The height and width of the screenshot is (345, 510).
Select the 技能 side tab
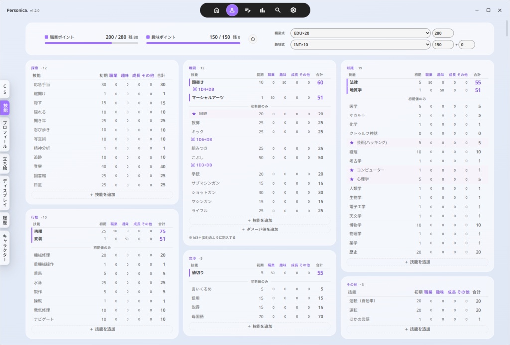pos(5,108)
